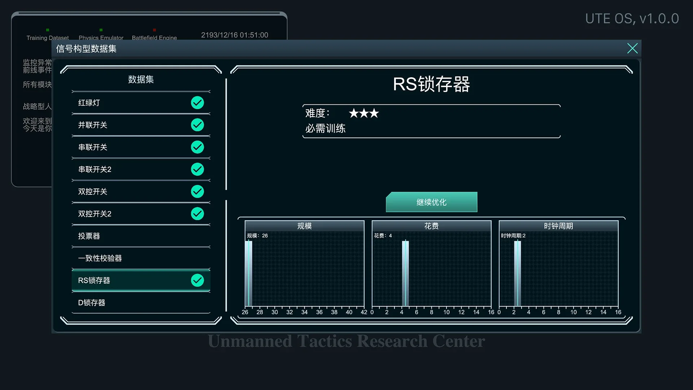Click checkmark on selected RS锁存器 row
Viewport: 693px width, 390px height.
[x=197, y=280]
